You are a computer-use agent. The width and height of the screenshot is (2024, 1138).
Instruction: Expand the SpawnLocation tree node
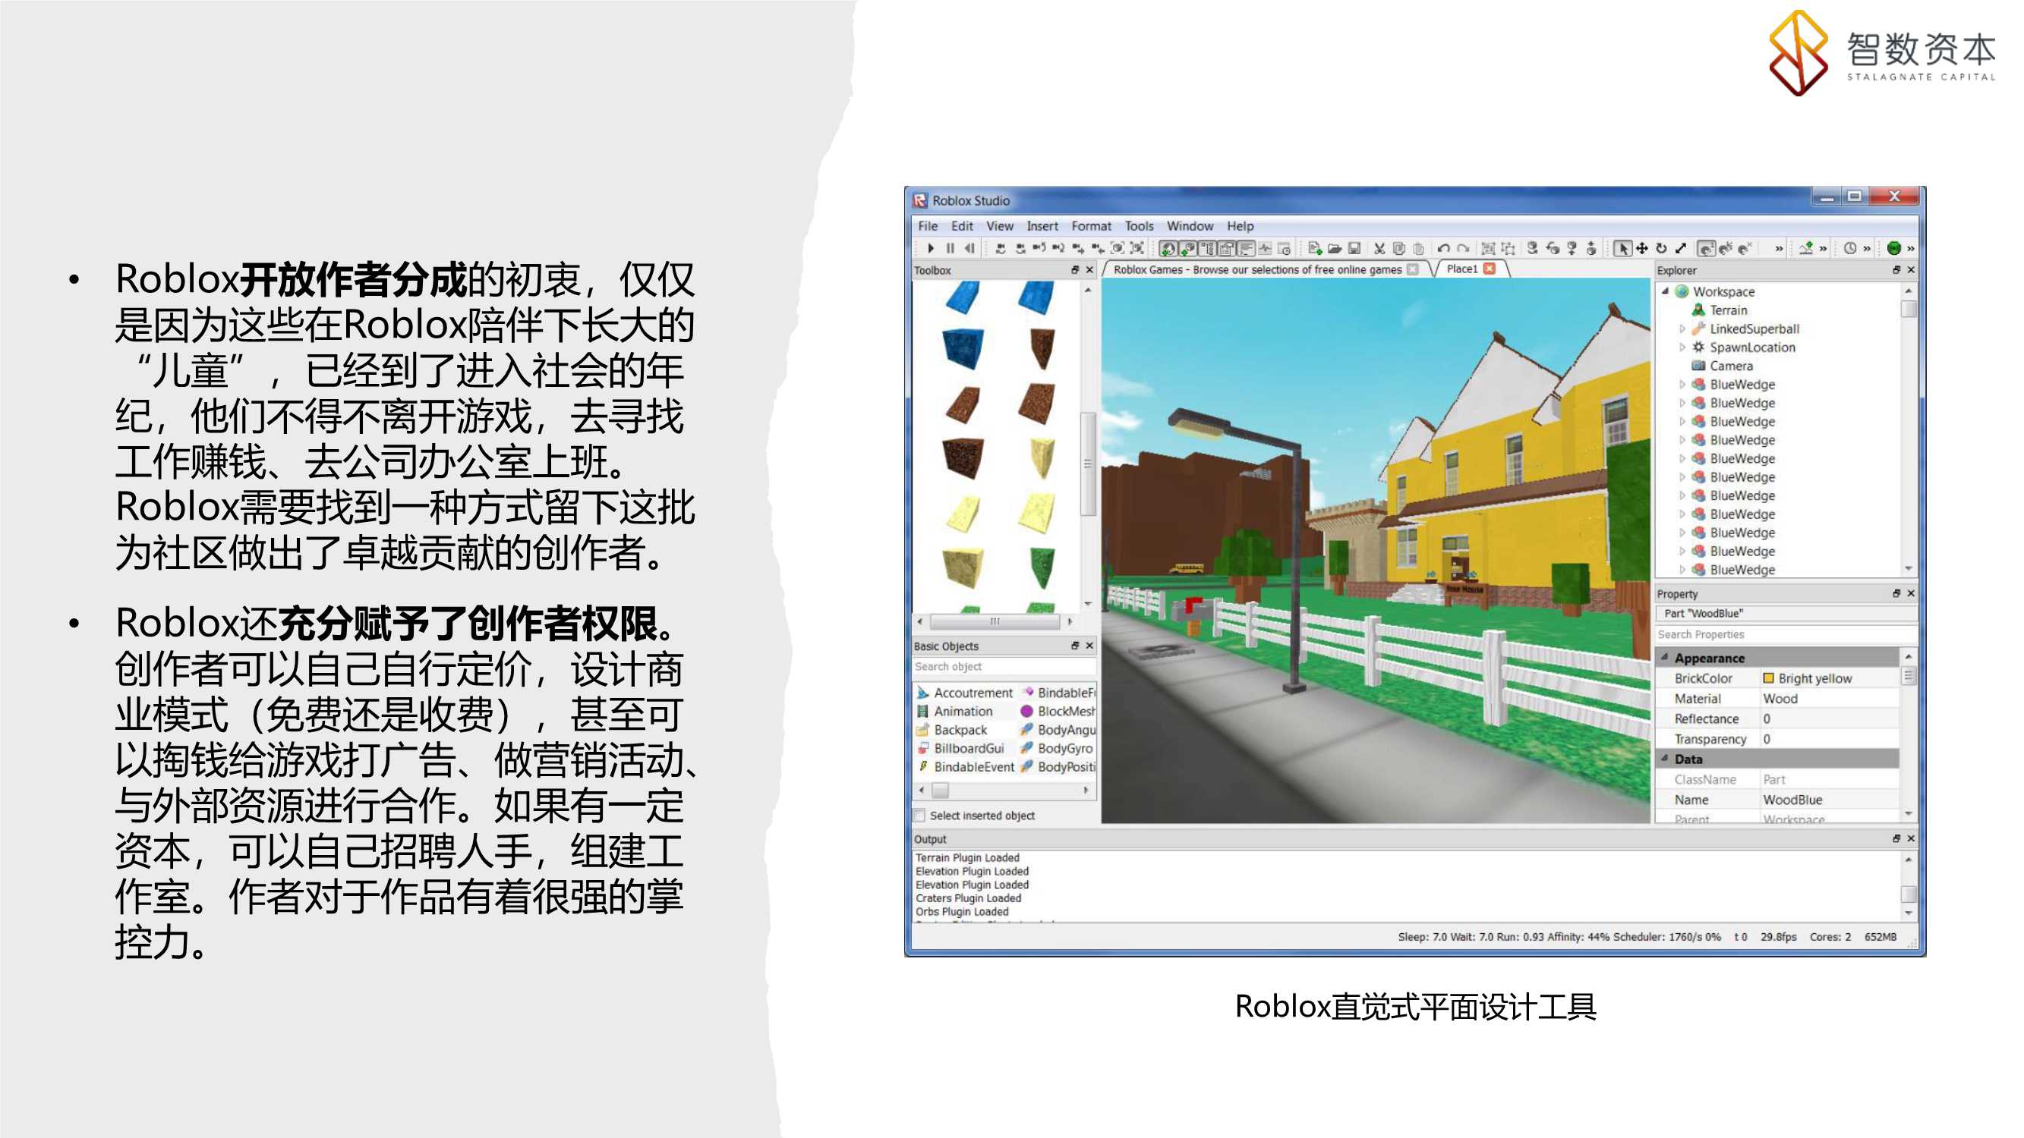pos(1682,347)
